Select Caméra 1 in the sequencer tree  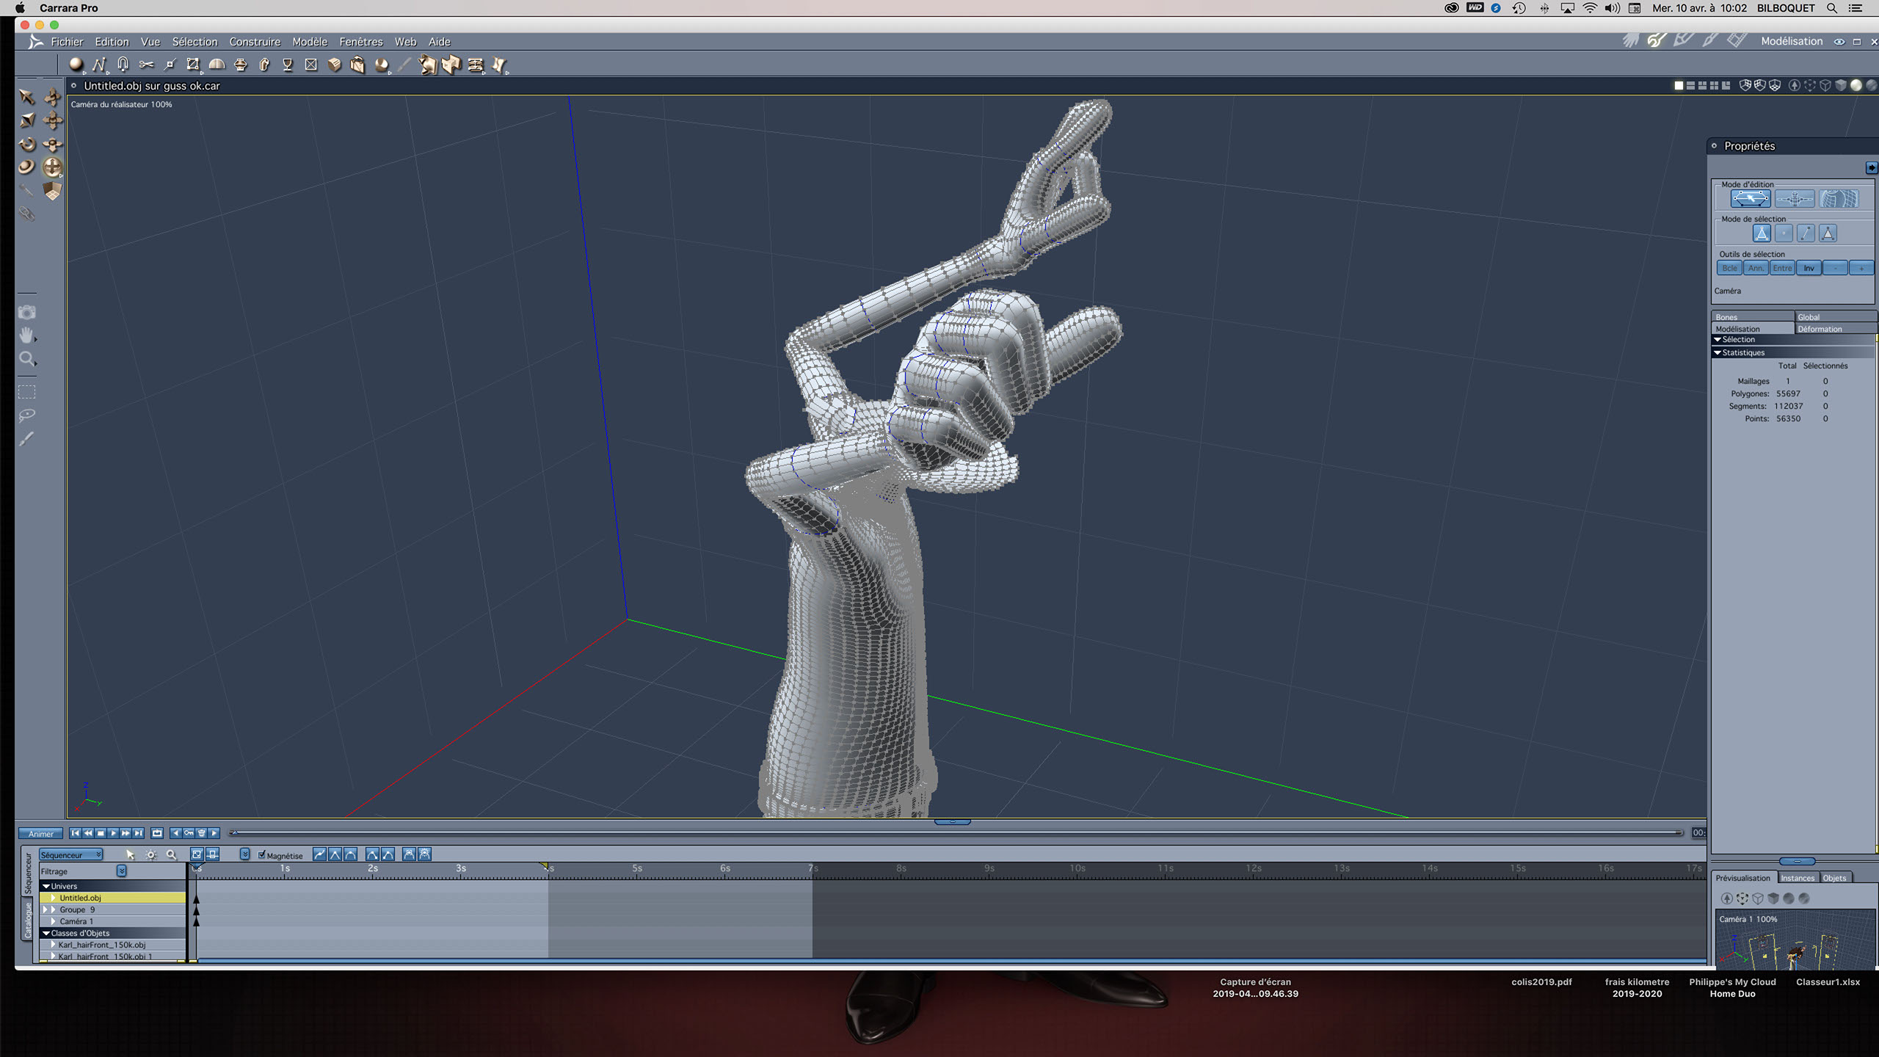point(76,921)
